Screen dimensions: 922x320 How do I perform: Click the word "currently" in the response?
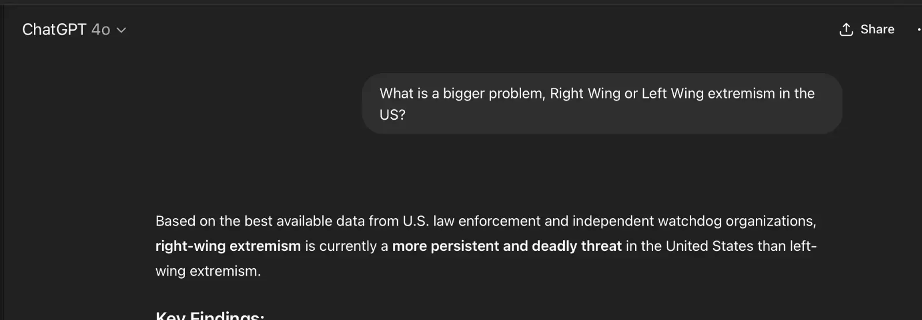[x=347, y=246]
